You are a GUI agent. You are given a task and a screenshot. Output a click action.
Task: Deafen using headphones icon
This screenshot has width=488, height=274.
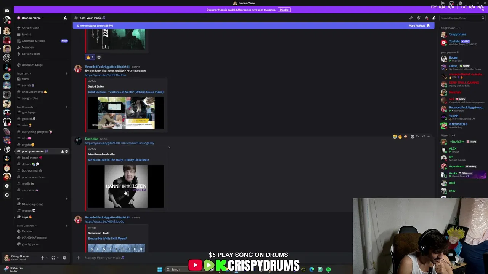(x=53, y=258)
